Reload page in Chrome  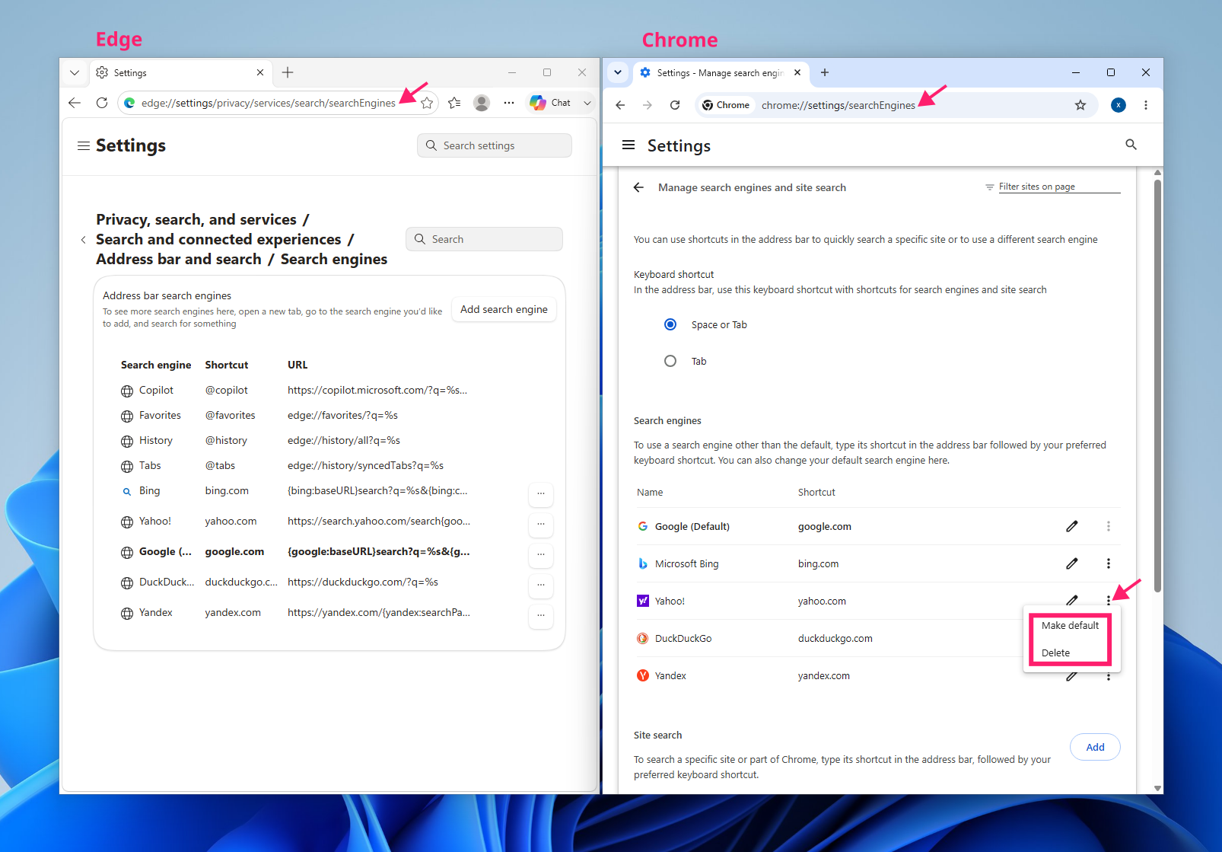click(675, 105)
